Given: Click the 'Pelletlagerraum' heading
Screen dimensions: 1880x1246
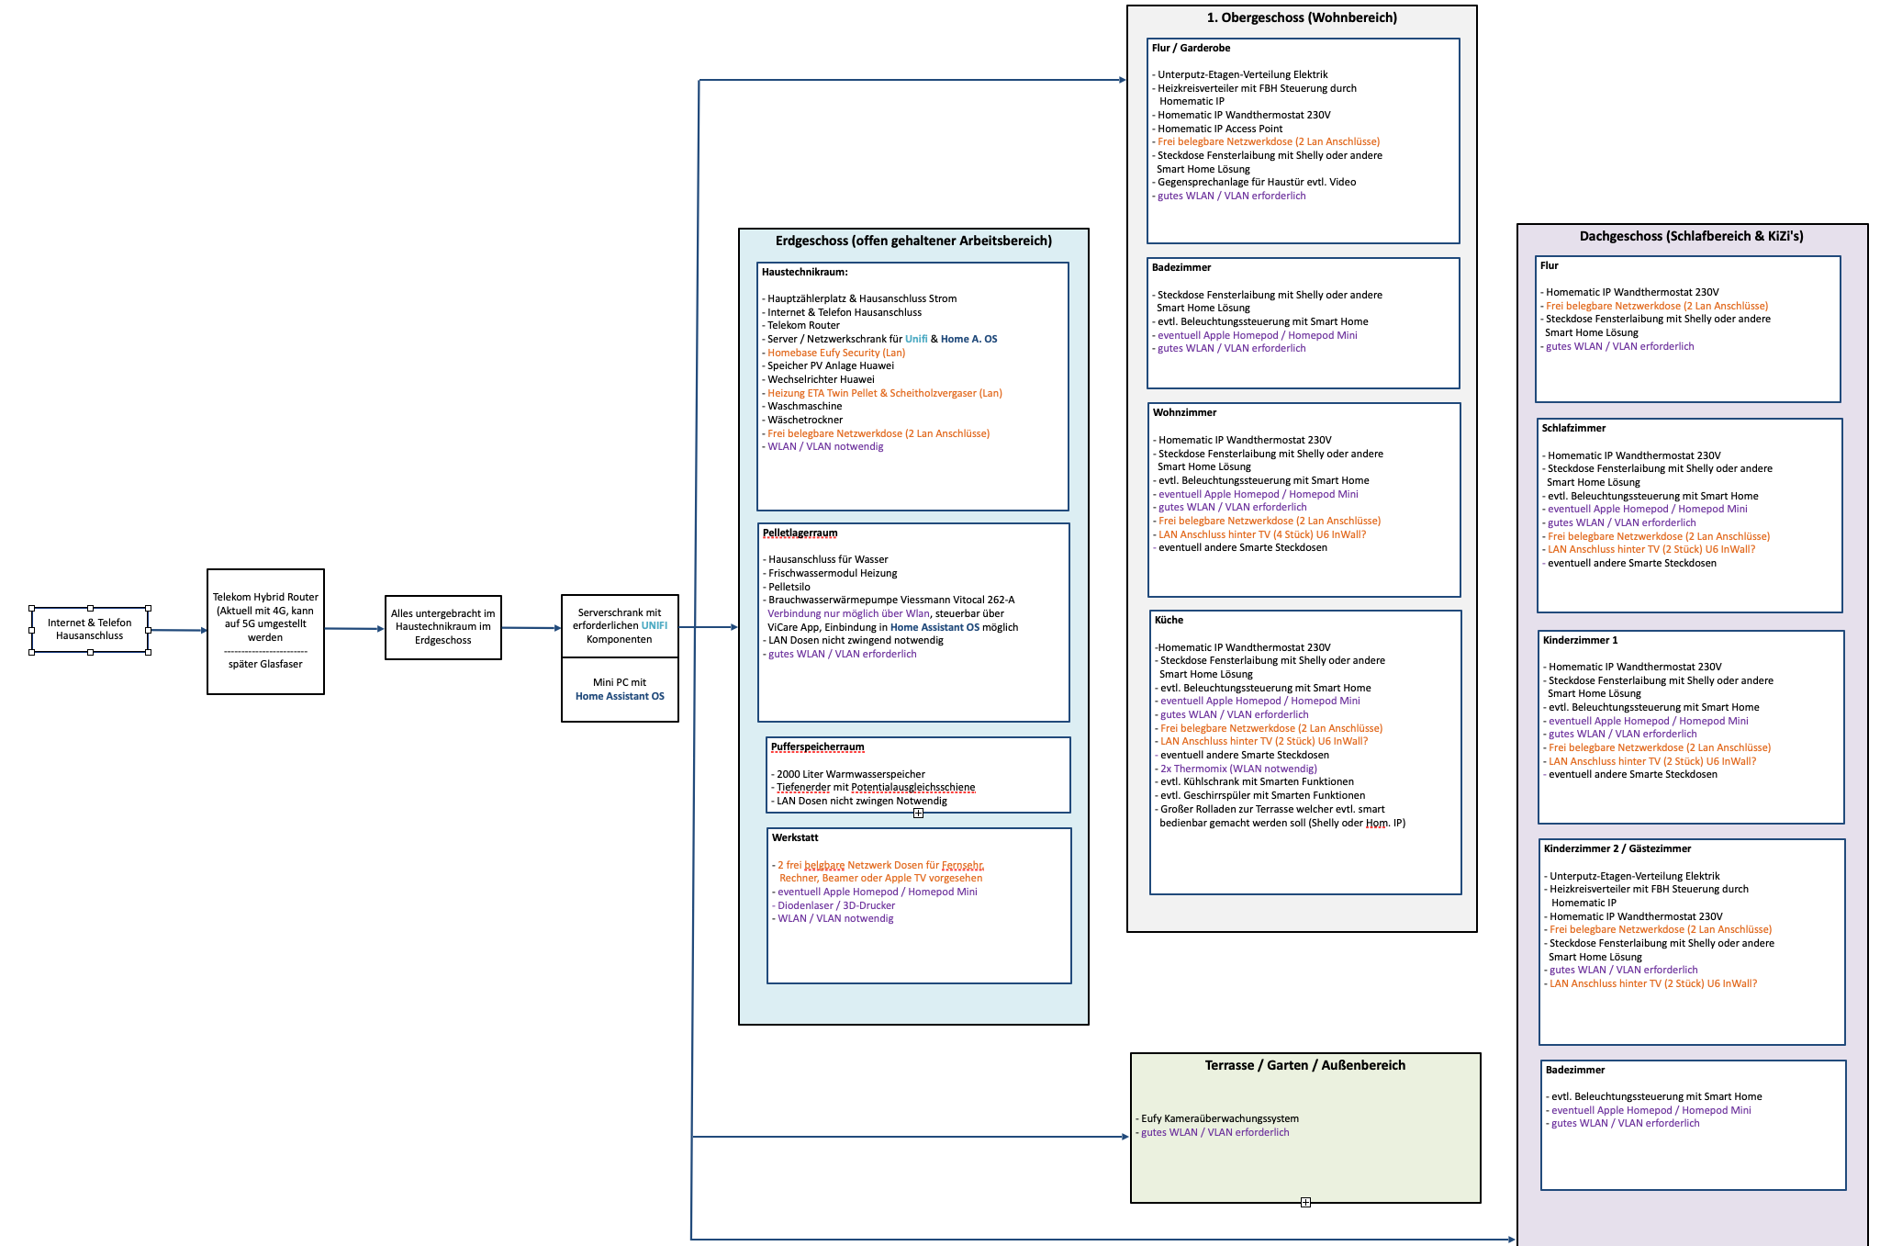Looking at the screenshot, I should coord(800,533).
